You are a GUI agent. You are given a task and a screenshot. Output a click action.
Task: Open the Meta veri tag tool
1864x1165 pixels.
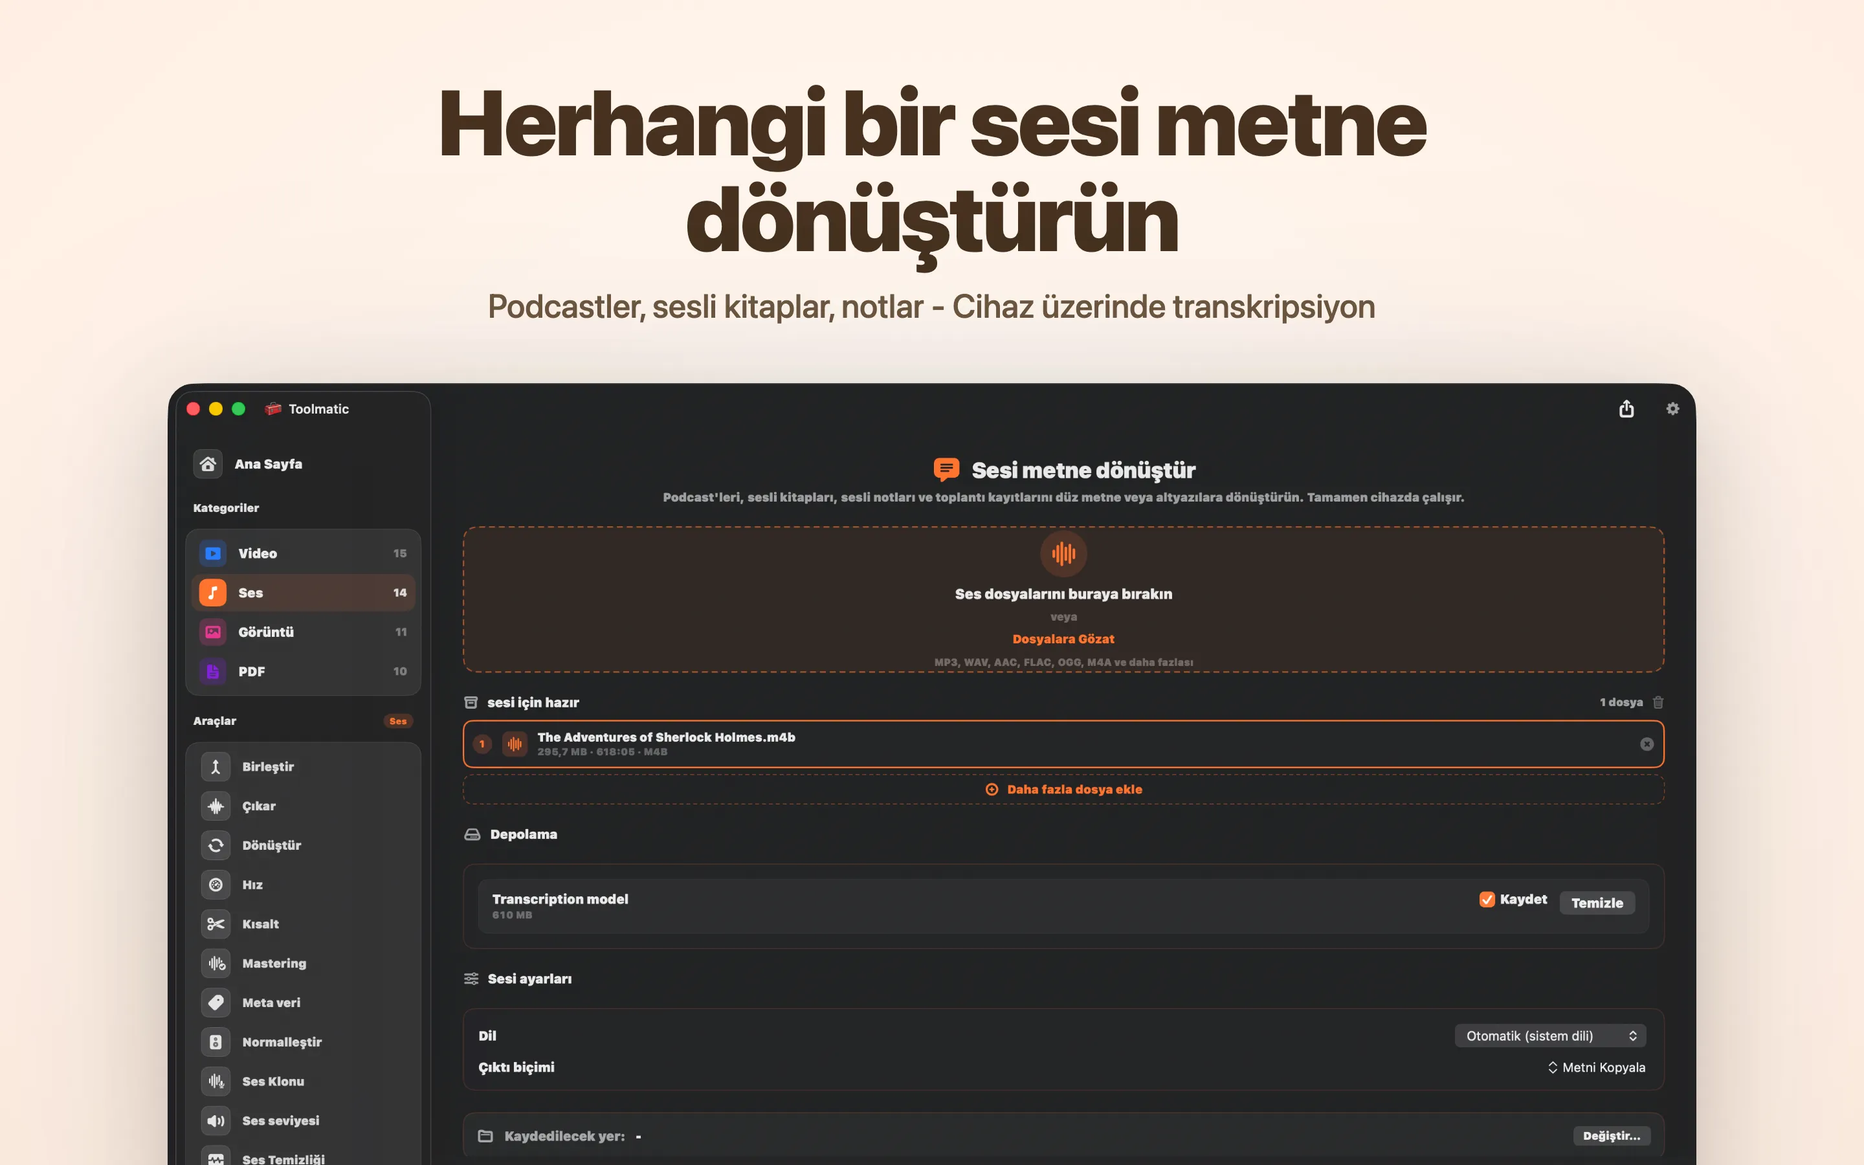[x=303, y=1003]
